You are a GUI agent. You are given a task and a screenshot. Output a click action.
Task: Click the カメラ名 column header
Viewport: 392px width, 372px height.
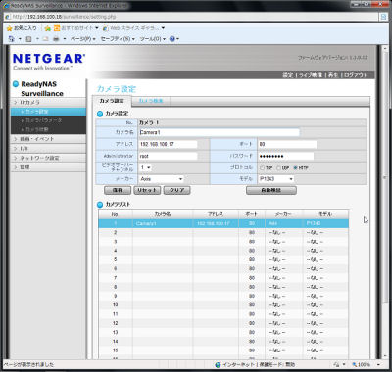pyautogui.click(x=163, y=214)
